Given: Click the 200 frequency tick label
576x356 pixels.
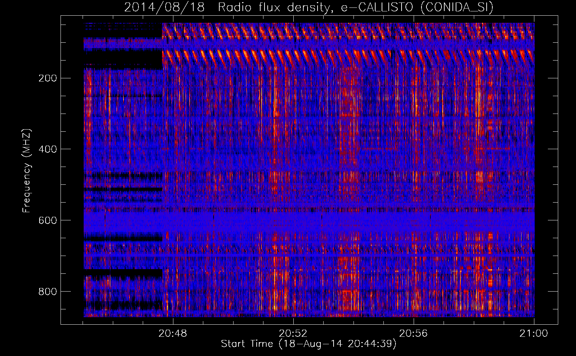Looking at the screenshot, I should pos(48,78).
